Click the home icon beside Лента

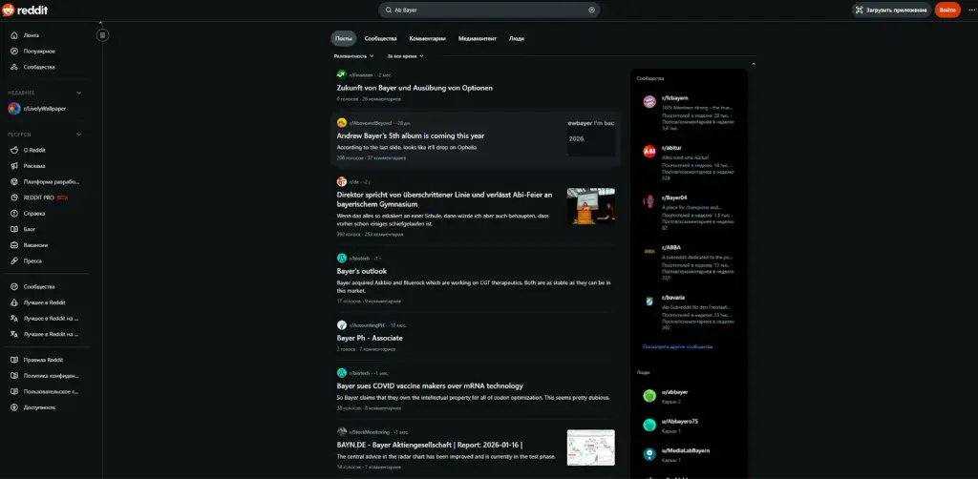coord(14,35)
